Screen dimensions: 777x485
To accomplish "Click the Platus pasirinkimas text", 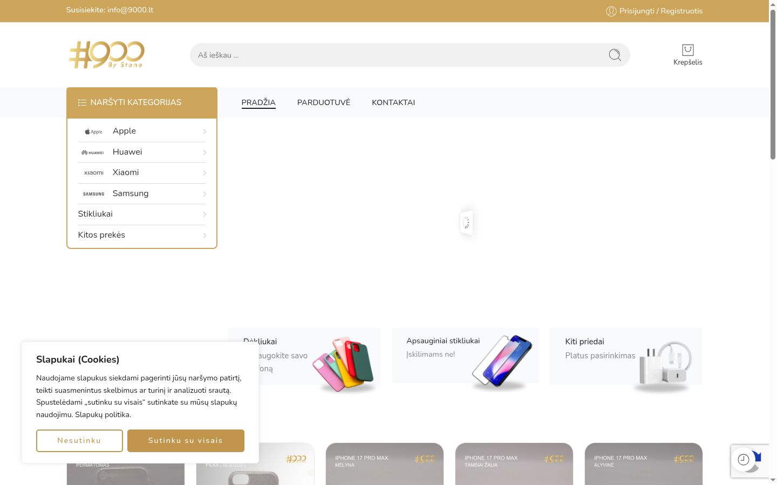I will pos(600,356).
